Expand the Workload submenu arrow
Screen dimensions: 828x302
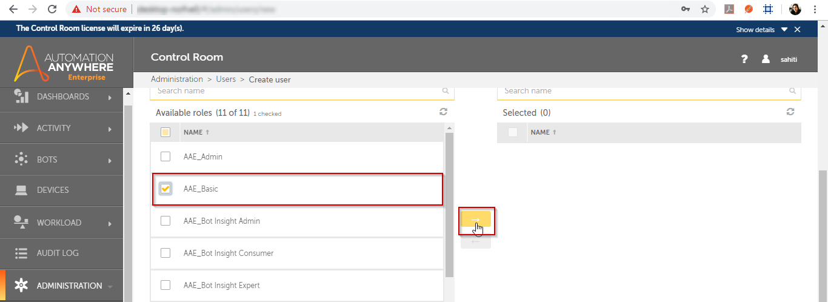coord(110,223)
